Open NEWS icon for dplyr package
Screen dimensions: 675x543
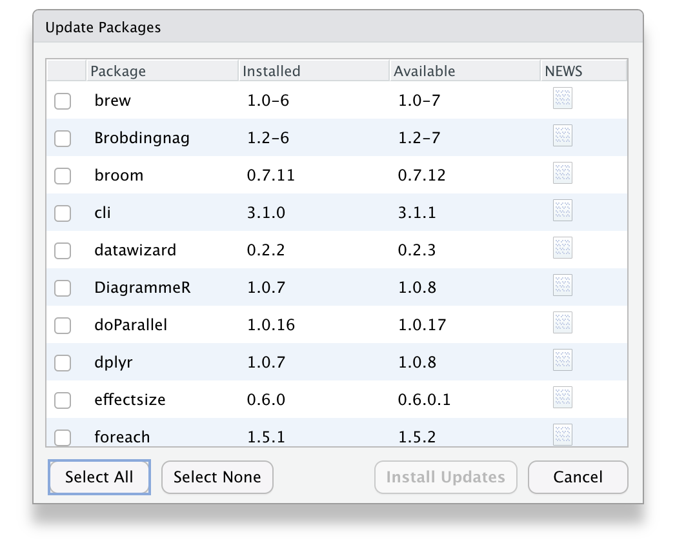coord(562,360)
